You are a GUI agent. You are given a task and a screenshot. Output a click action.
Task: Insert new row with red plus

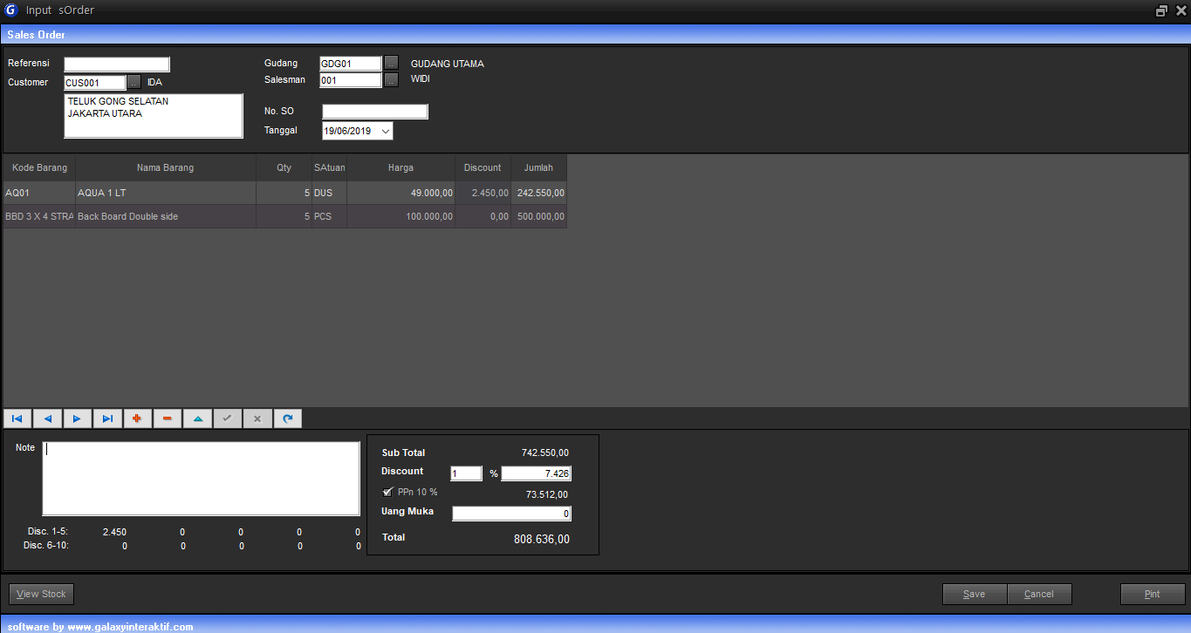[137, 419]
